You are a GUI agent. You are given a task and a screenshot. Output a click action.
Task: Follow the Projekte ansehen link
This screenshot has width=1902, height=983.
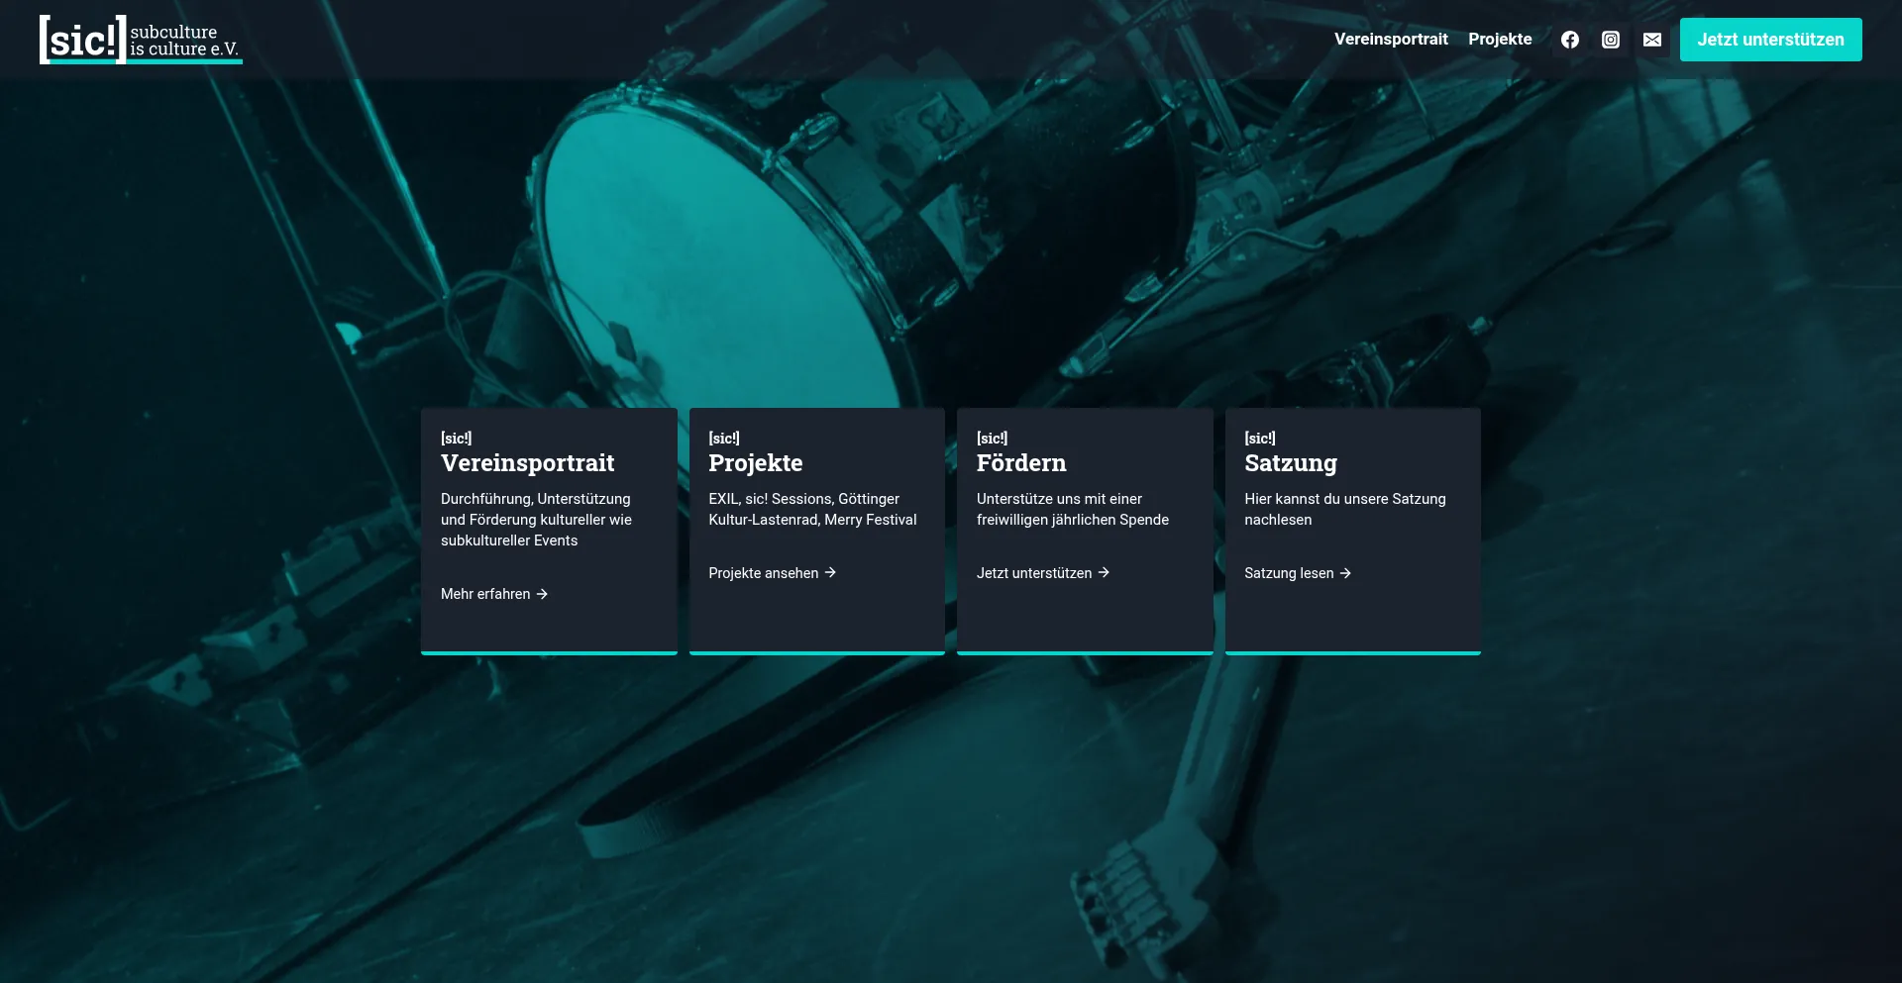tap(773, 573)
